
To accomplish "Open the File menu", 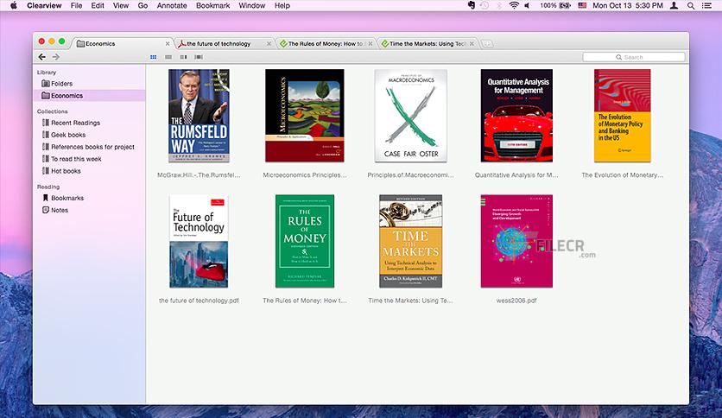I will (77, 5).
